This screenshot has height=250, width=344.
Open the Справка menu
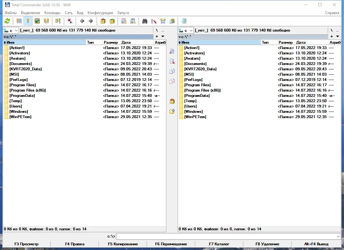[332, 13]
